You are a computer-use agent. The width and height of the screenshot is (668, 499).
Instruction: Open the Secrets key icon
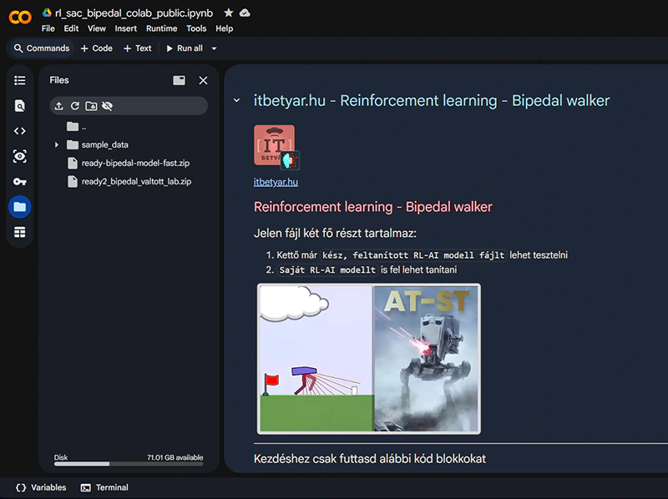[x=20, y=182]
